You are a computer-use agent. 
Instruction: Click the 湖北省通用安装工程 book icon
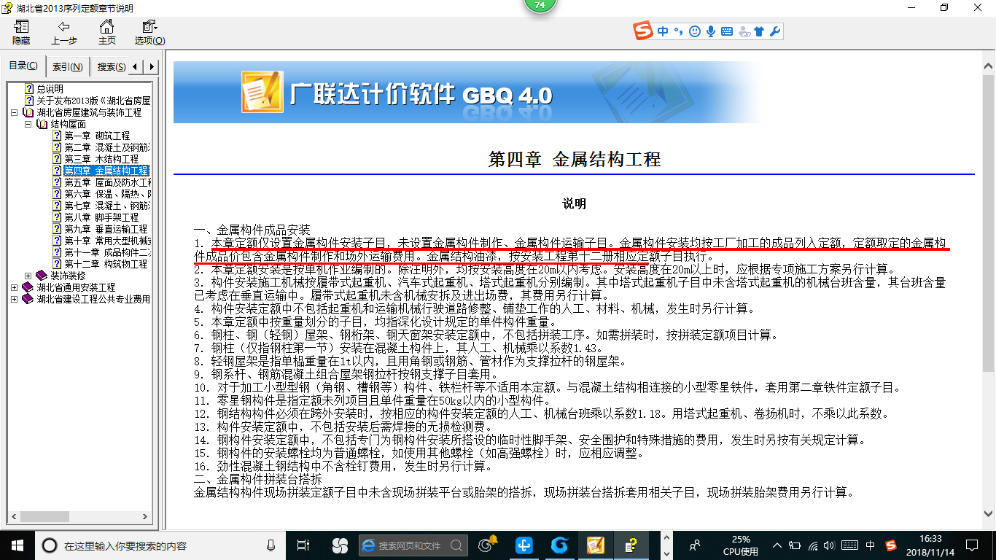[x=28, y=287]
